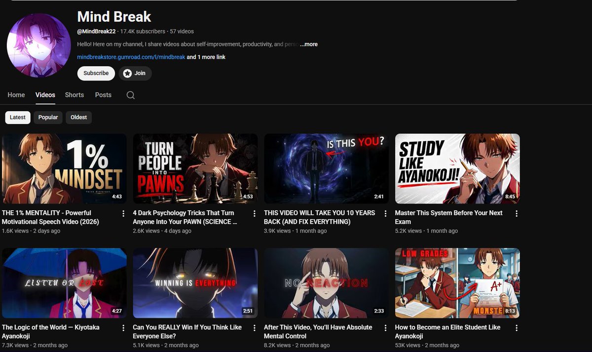
Task: Open options menu for Absolute Mental Control video
Action: point(385,328)
